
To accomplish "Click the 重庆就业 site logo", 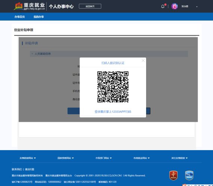I will 30,6.
